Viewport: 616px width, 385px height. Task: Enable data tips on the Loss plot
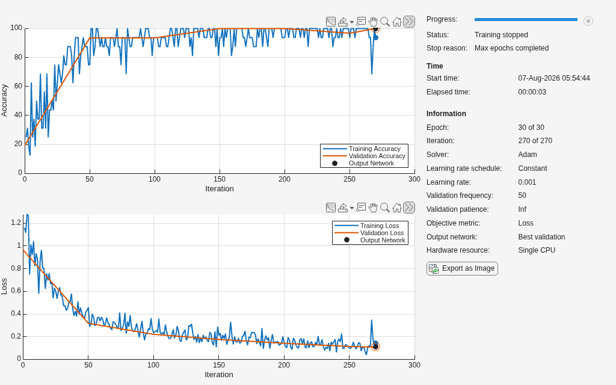tap(362, 207)
